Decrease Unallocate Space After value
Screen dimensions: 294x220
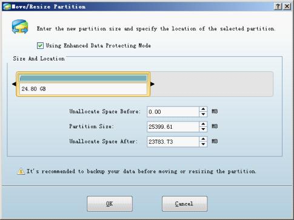tap(203, 144)
